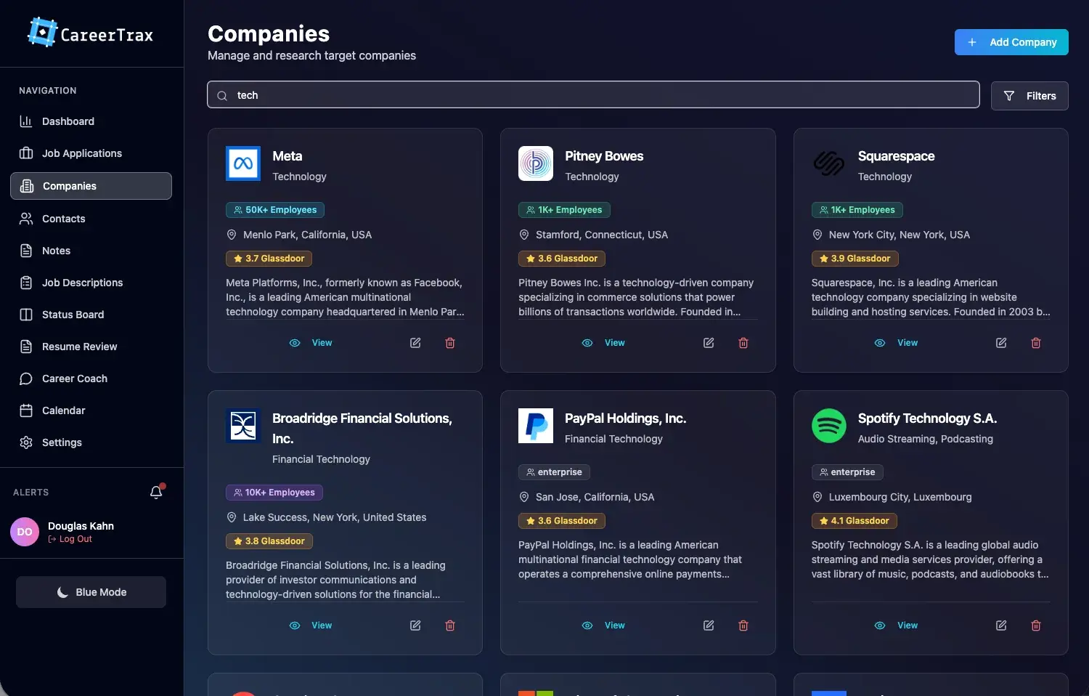Click edit icon on Spotify Technology card
Image resolution: width=1089 pixels, height=696 pixels.
coord(1000,626)
